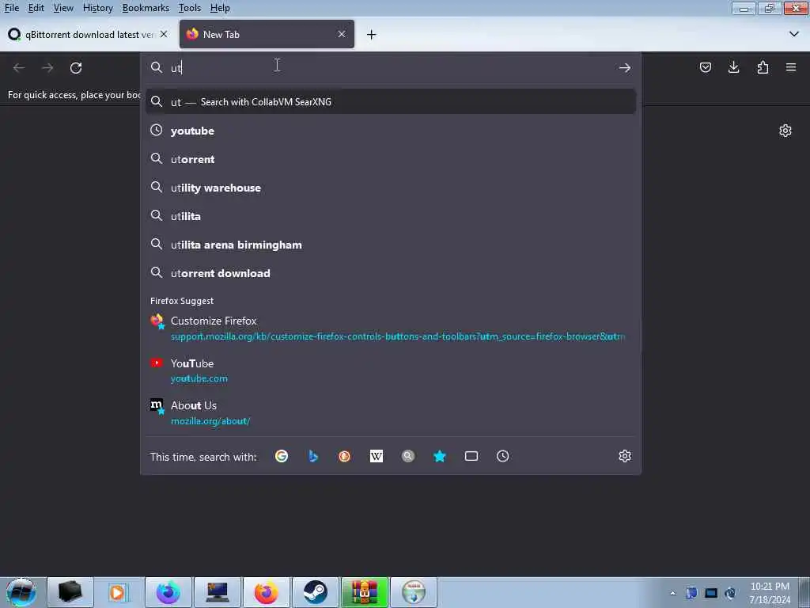Screen dimensions: 810x608
Task: Expand the list all tabs chevron
Action: (794, 34)
